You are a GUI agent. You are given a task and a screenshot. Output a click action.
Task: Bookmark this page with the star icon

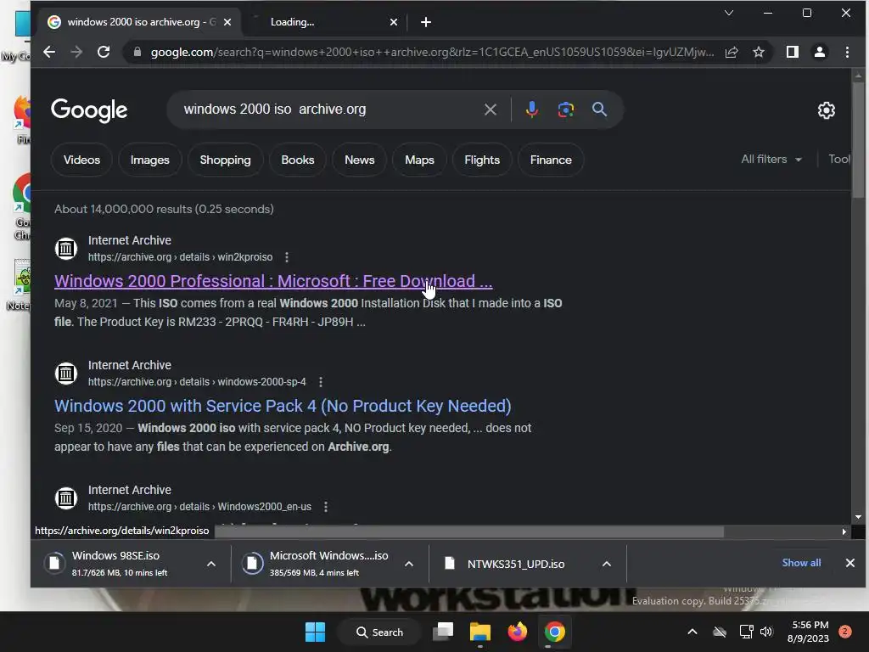click(x=759, y=52)
